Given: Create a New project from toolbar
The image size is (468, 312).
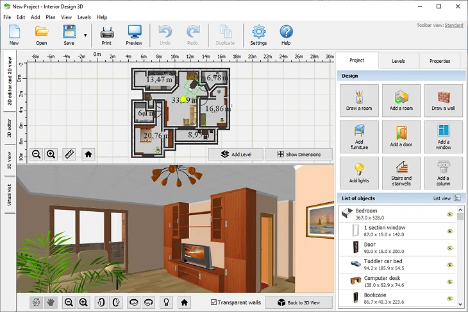Looking at the screenshot, I should [14, 35].
